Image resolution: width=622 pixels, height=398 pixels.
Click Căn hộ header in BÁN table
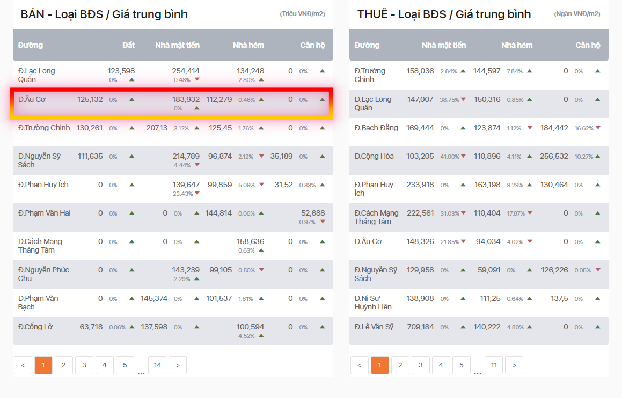[x=312, y=45]
